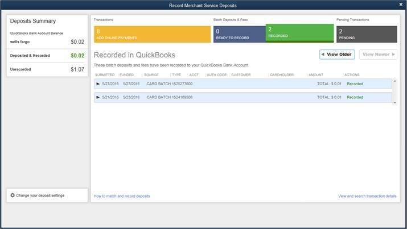This screenshot has height=229, width=407.
Task: Click Recorded status for batch 1525277600
Action: (x=355, y=84)
